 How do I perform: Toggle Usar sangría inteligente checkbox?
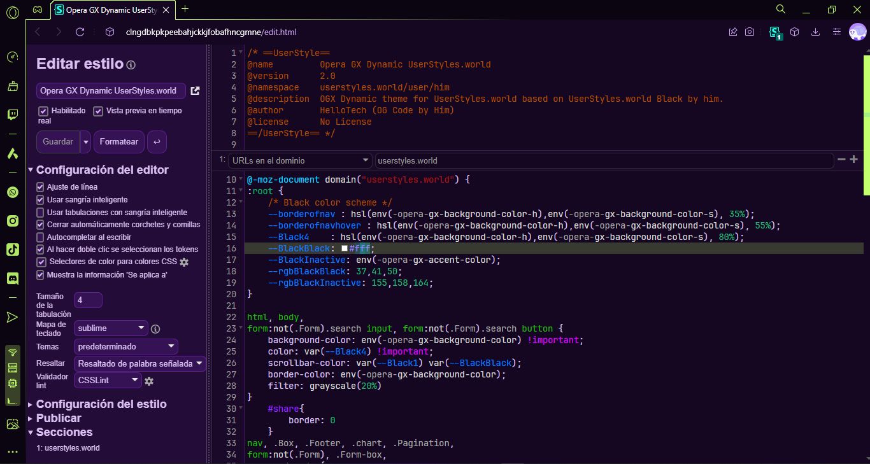point(41,199)
